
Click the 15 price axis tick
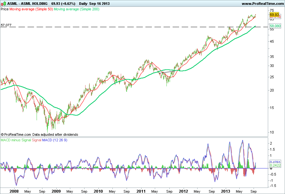click(x=272, y=108)
